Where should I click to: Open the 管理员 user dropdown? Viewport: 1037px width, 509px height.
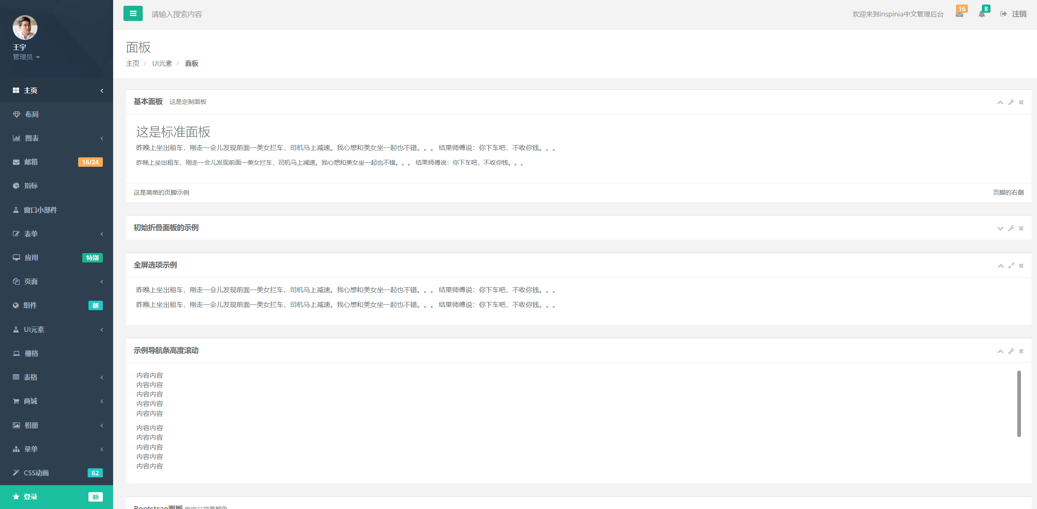tap(26, 57)
